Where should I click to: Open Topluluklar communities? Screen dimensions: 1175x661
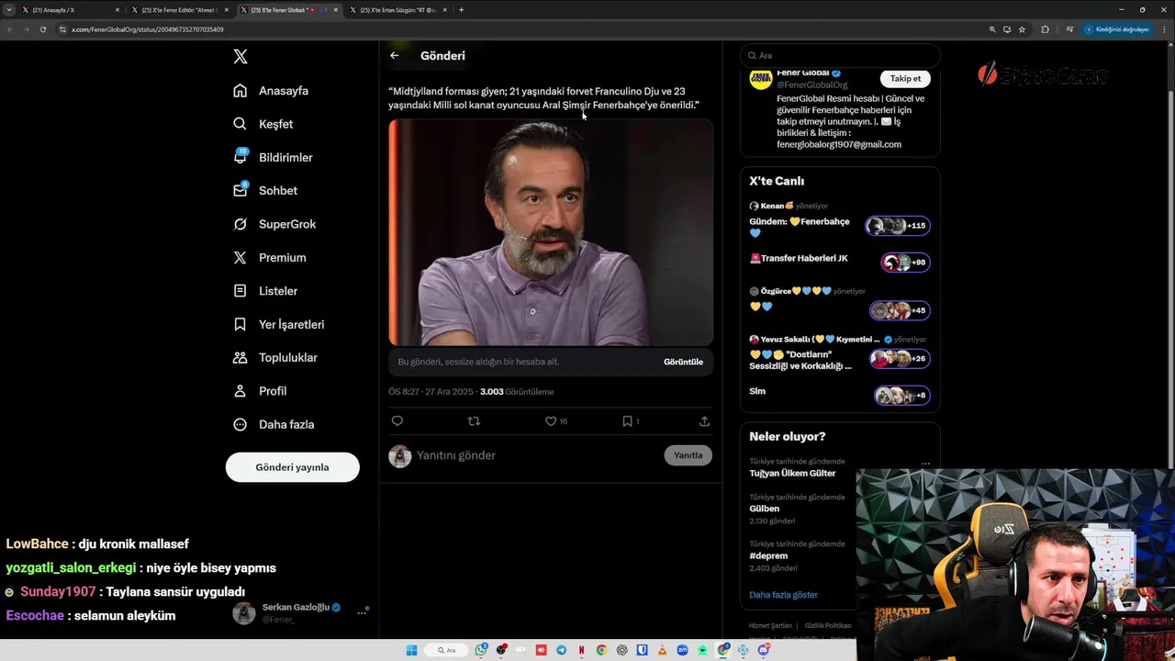(275, 358)
